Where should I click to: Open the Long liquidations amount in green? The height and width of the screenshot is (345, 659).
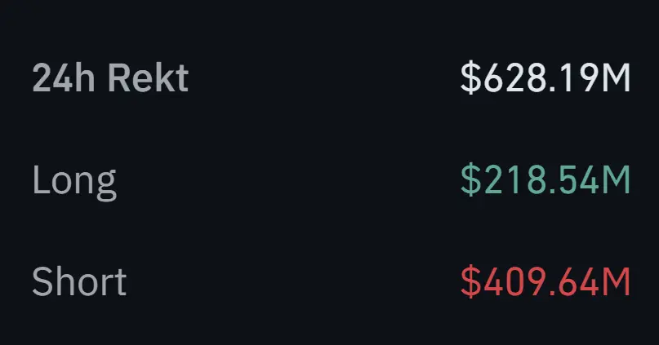point(545,181)
